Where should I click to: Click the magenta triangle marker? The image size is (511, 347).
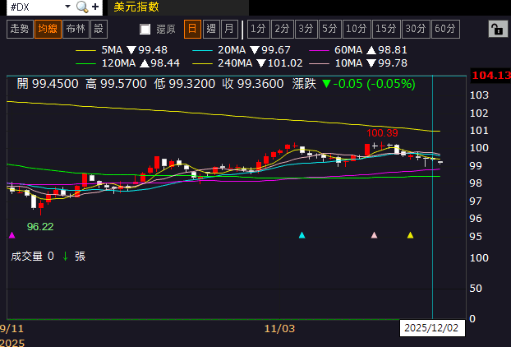point(12,235)
